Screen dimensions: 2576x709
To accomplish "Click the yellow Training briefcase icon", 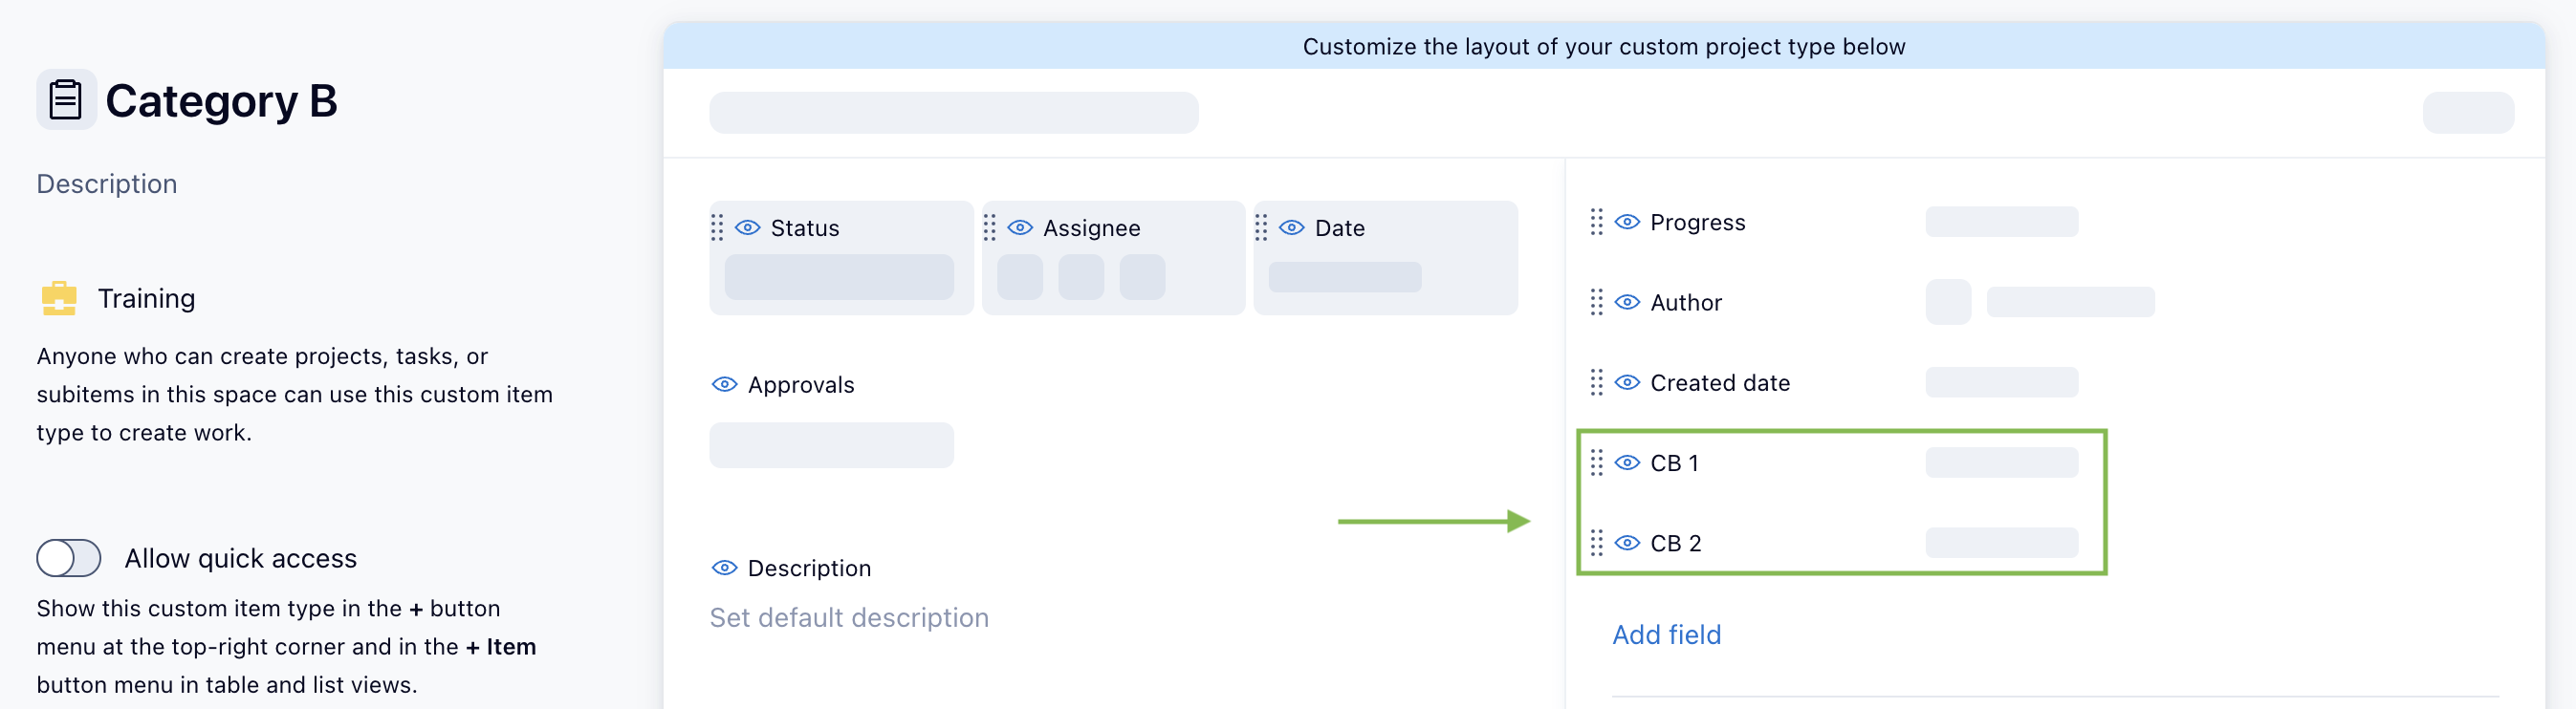I will (59, 298).
